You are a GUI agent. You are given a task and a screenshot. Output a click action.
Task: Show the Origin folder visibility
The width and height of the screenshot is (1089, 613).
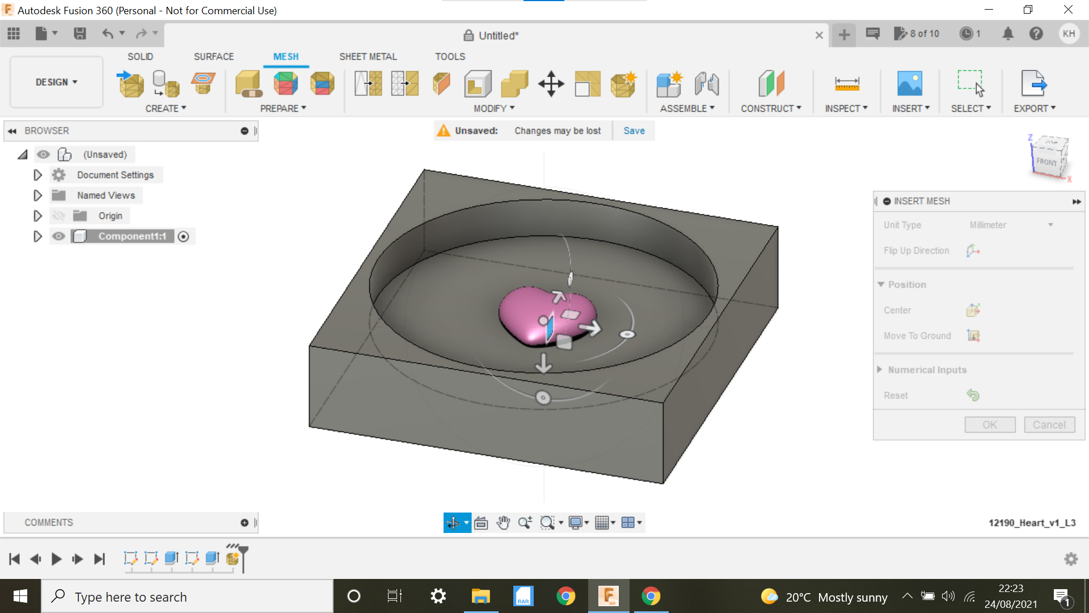click(58, 216)
